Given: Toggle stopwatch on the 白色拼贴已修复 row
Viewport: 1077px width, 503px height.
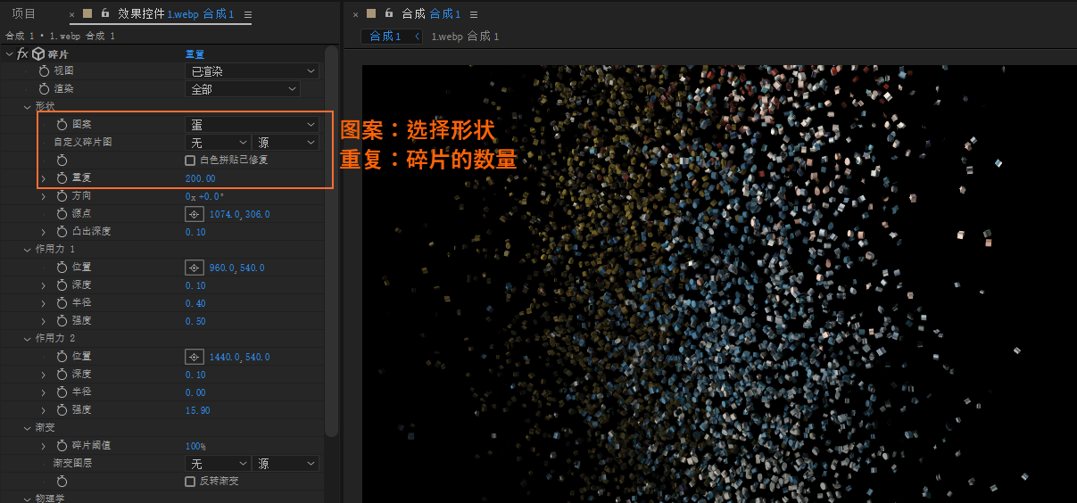Looking at the screenshot, I should coord(62,160).
